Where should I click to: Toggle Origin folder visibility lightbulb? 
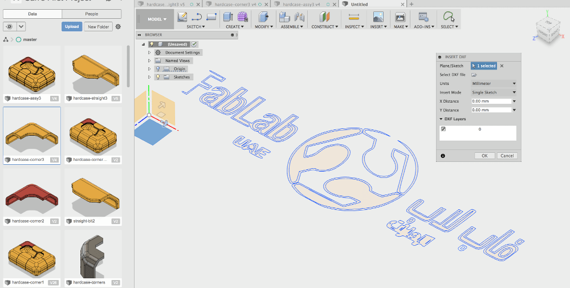click(158, 69)
